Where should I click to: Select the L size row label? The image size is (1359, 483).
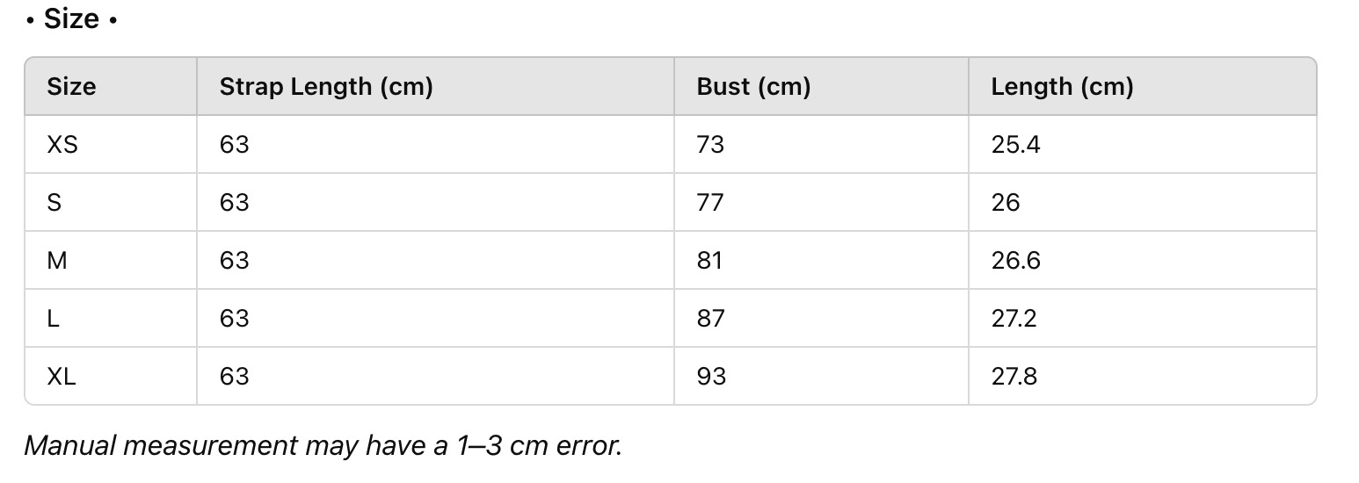click(x=54, y=319)
